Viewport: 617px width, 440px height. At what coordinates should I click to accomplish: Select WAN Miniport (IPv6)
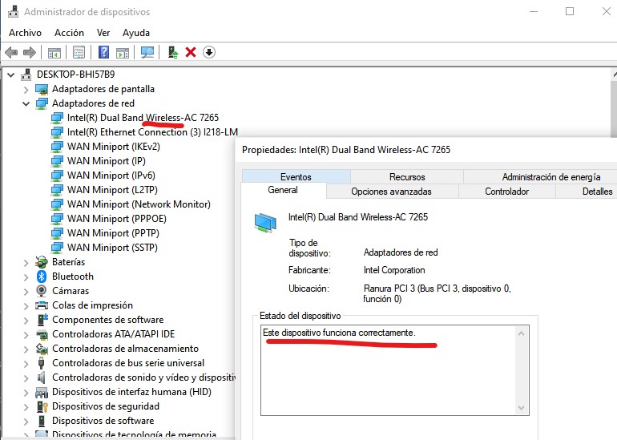point(111,176)
